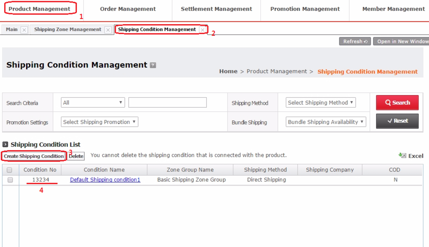Click the Delete button

pos(76,156)
